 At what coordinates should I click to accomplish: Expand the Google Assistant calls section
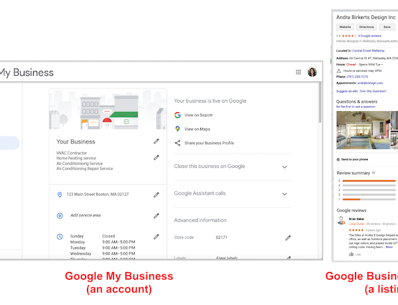285,194
